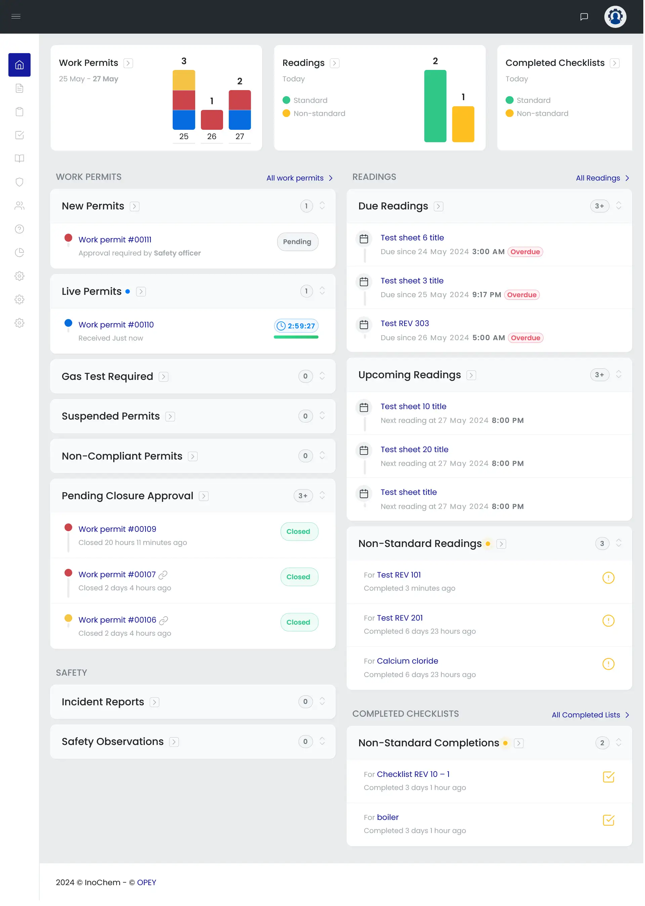Viewport: 645px width, 906px height.
Task: Click the checkmark box beside Checklist REV 10 – 1
Action: (608, 778)
